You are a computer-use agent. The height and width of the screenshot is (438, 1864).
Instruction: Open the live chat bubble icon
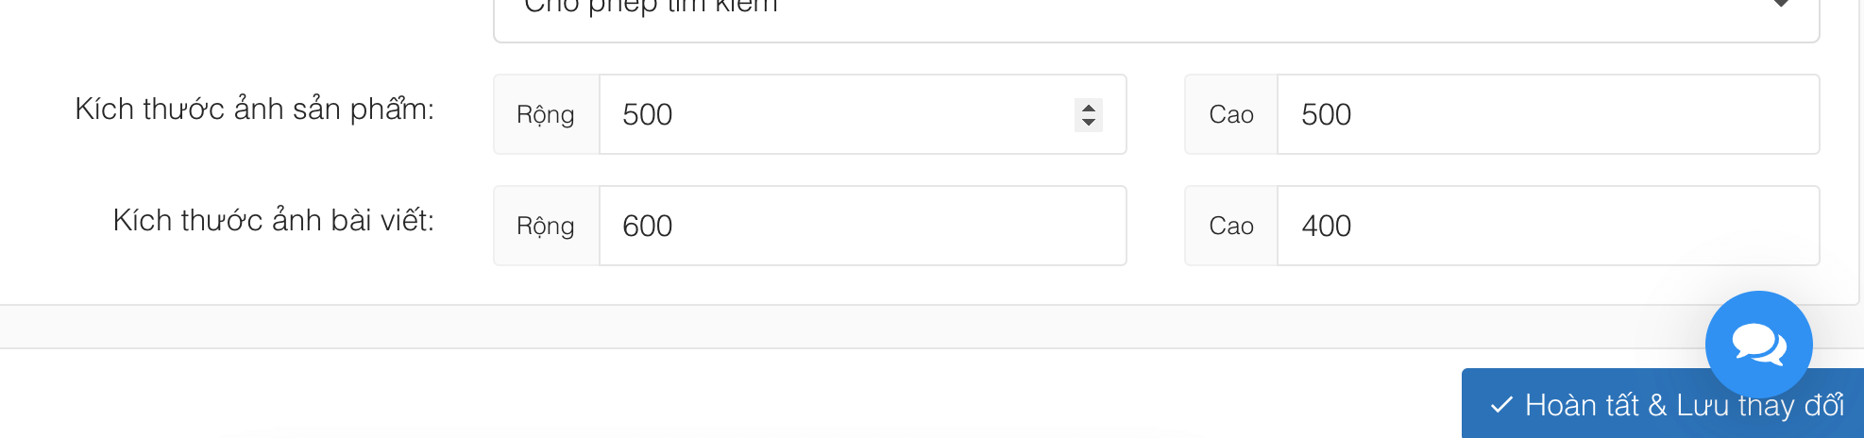pos(1758,344)
